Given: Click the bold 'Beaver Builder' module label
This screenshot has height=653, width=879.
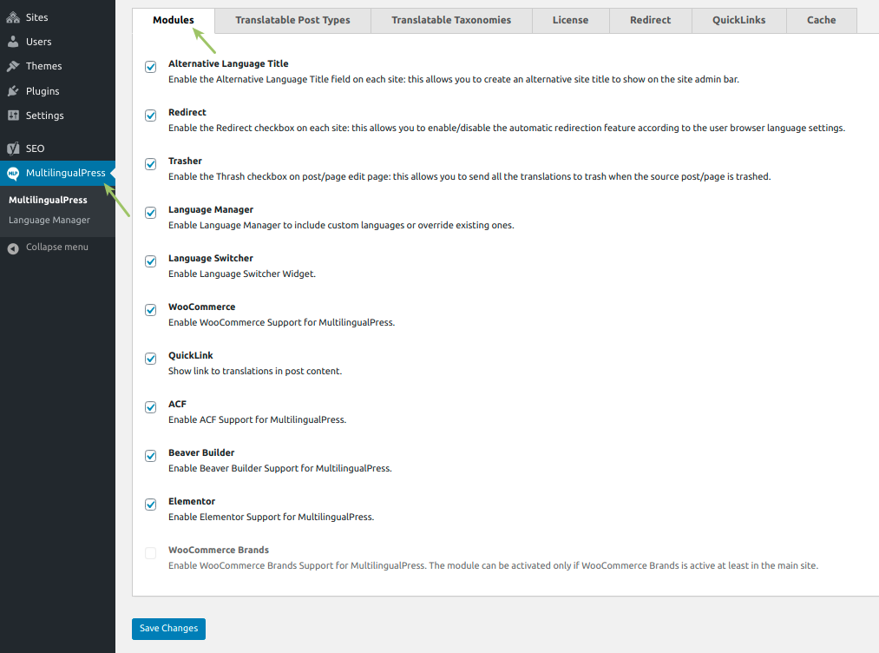Looking at the screenshot, I should 201,452.
